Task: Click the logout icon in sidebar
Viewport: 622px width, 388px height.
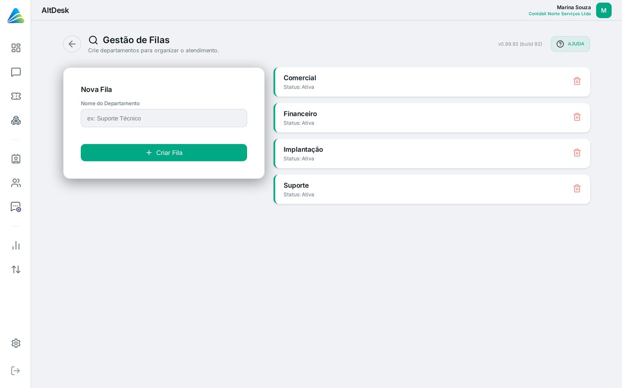Action: pos(16,371)
